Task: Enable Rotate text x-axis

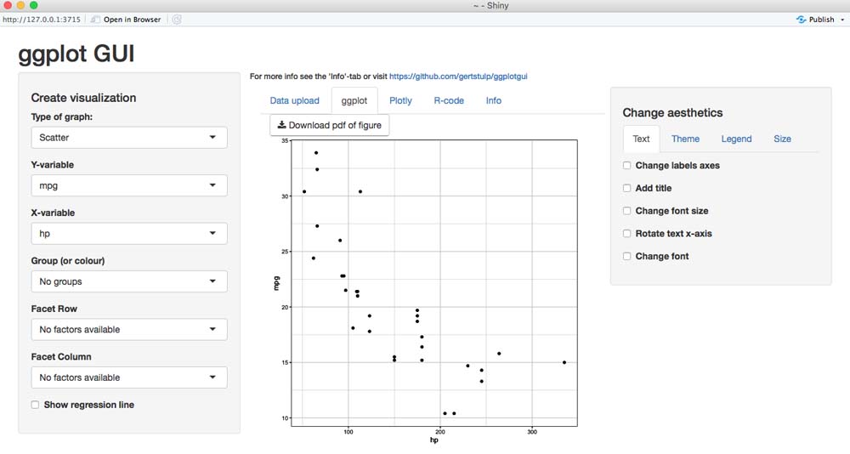Action: coord(627,233)
